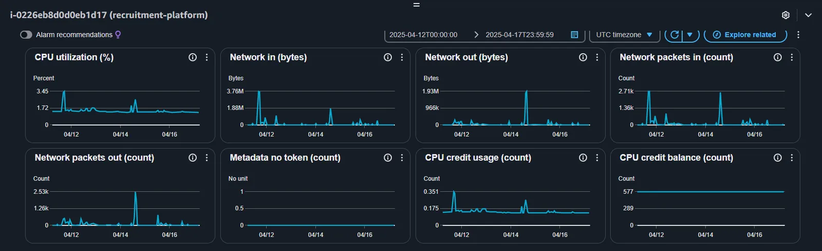The height and width of the screenshot is (251, 822).
Task: Show info for Network packets in widget
Action: click(x=778, y=57)
